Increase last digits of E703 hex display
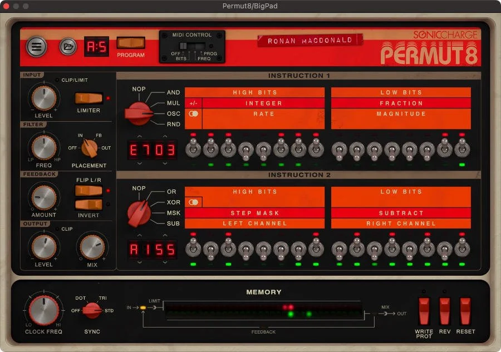Image resolution: width=501 pixels, height=352 pixels. coord(165,136)
